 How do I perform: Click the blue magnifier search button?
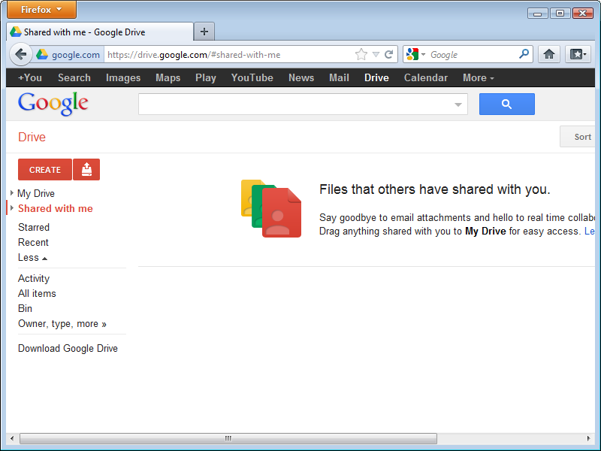pos(506,104)
